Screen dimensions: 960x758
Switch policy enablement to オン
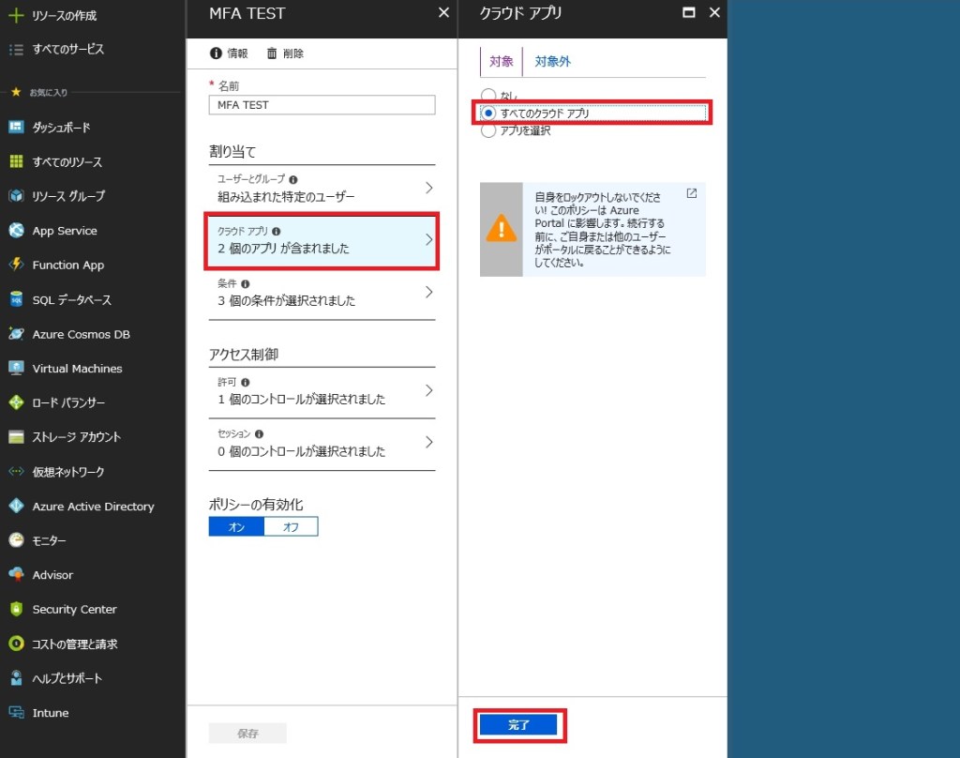coord(236,527)
